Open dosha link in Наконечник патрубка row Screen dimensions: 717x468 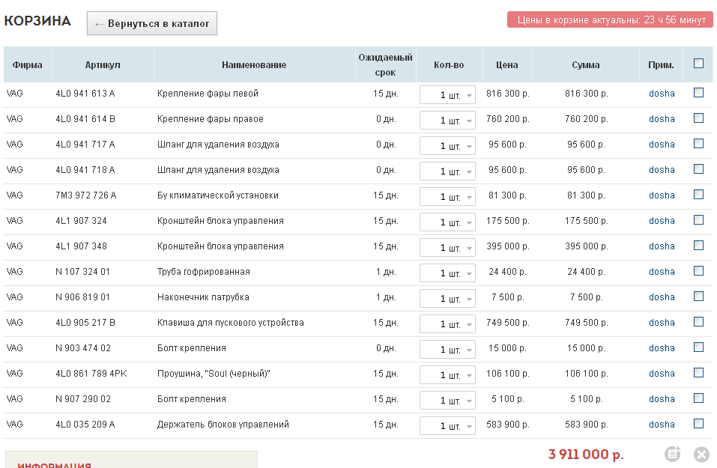662,297
